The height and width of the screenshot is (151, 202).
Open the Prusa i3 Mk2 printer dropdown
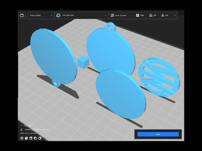click(x=41, y=16)
